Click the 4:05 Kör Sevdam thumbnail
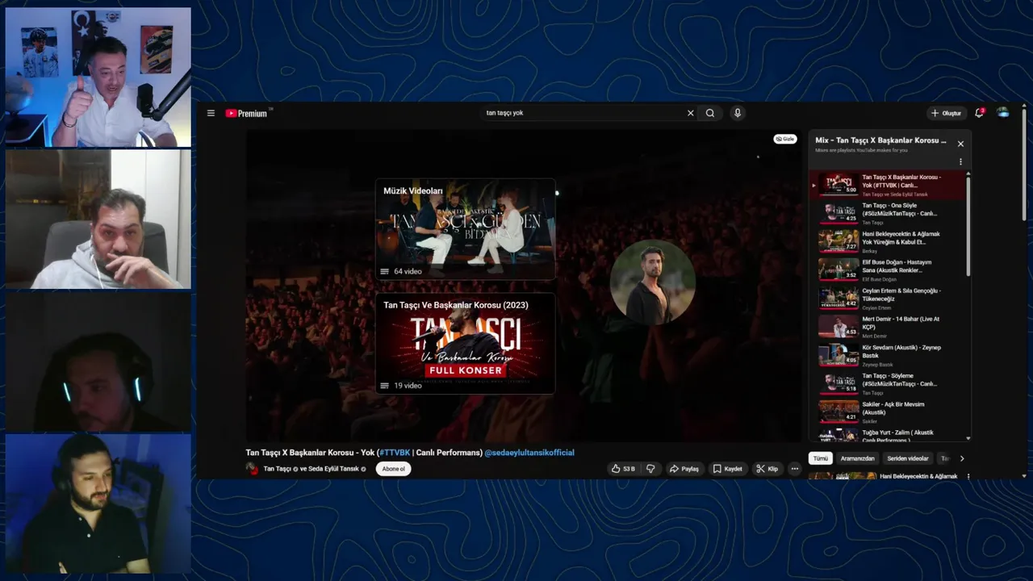This screenshot has height=581, width=1033. pyautogui.click(x=839, y=355)
